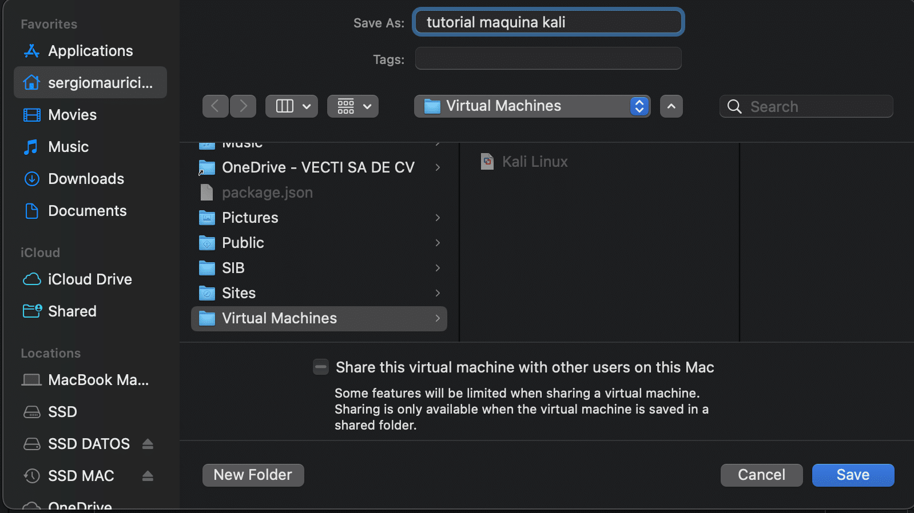Go to Downloads in the sidebar

coord(86,179)
